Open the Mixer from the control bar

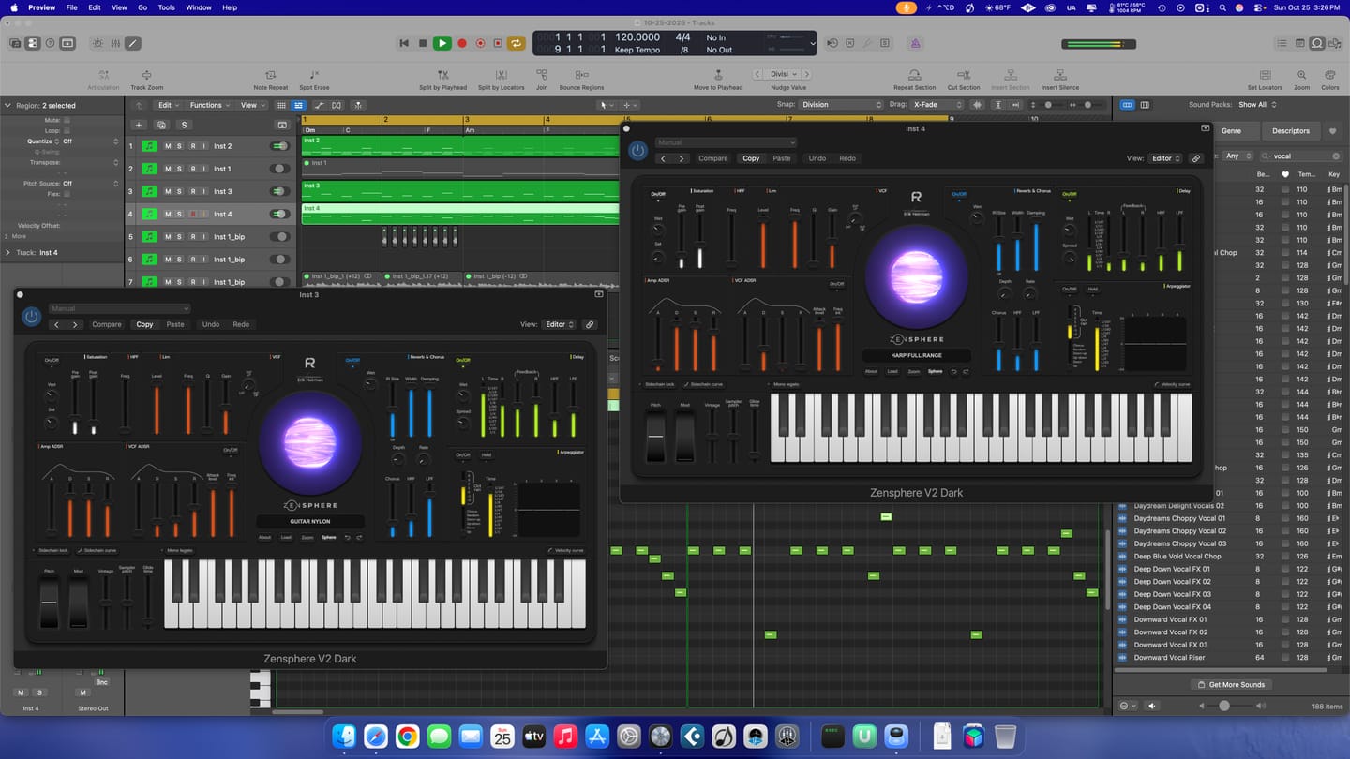click(x=115, y=43)
